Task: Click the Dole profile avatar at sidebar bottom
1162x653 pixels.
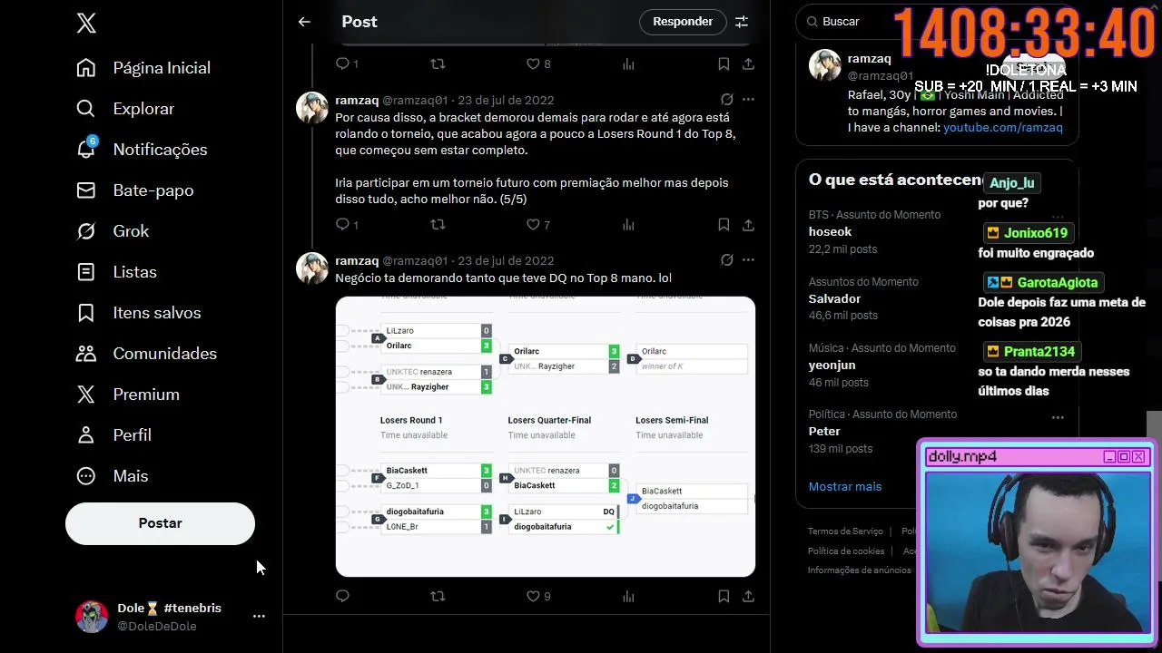Action: coord(92,617)
